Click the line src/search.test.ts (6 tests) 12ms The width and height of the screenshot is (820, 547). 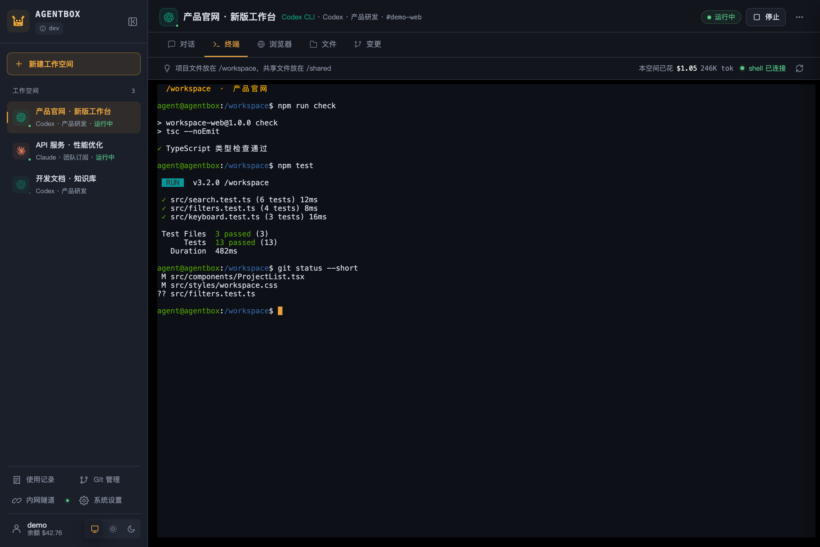pyautogui.click(x=239, y=200)
